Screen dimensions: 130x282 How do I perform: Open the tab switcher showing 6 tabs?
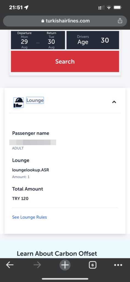[92, 265]
